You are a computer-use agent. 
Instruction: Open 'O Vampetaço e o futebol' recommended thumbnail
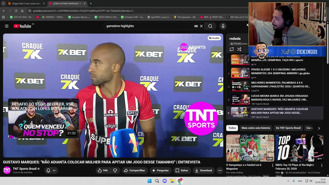(250, 148)
